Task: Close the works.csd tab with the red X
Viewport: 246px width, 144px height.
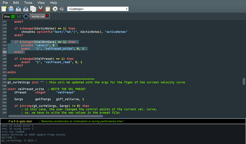Action: coord(47,16)
